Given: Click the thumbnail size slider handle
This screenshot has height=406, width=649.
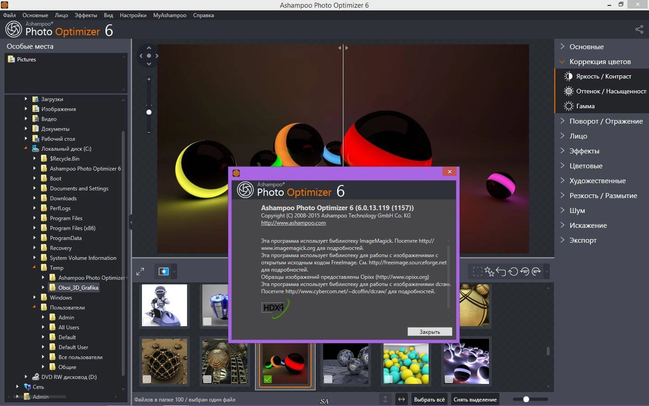Looking at the screenshot, I should click(526, 399).
